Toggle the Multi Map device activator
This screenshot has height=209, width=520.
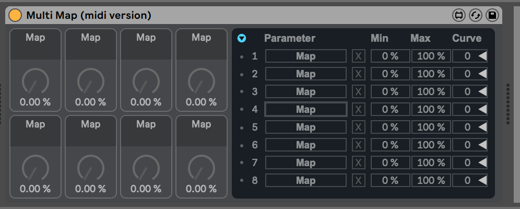point(15,15)
